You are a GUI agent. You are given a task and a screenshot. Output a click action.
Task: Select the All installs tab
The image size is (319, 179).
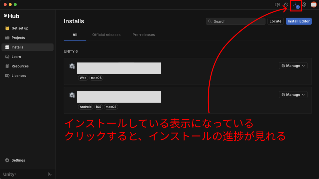tap(75, 35)
